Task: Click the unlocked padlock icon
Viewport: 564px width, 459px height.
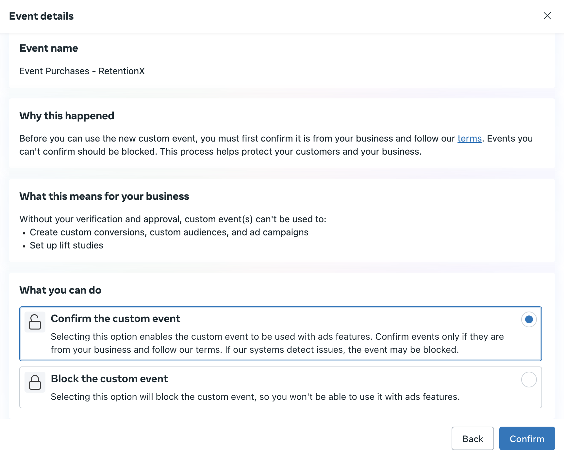Action: [35, 322]
